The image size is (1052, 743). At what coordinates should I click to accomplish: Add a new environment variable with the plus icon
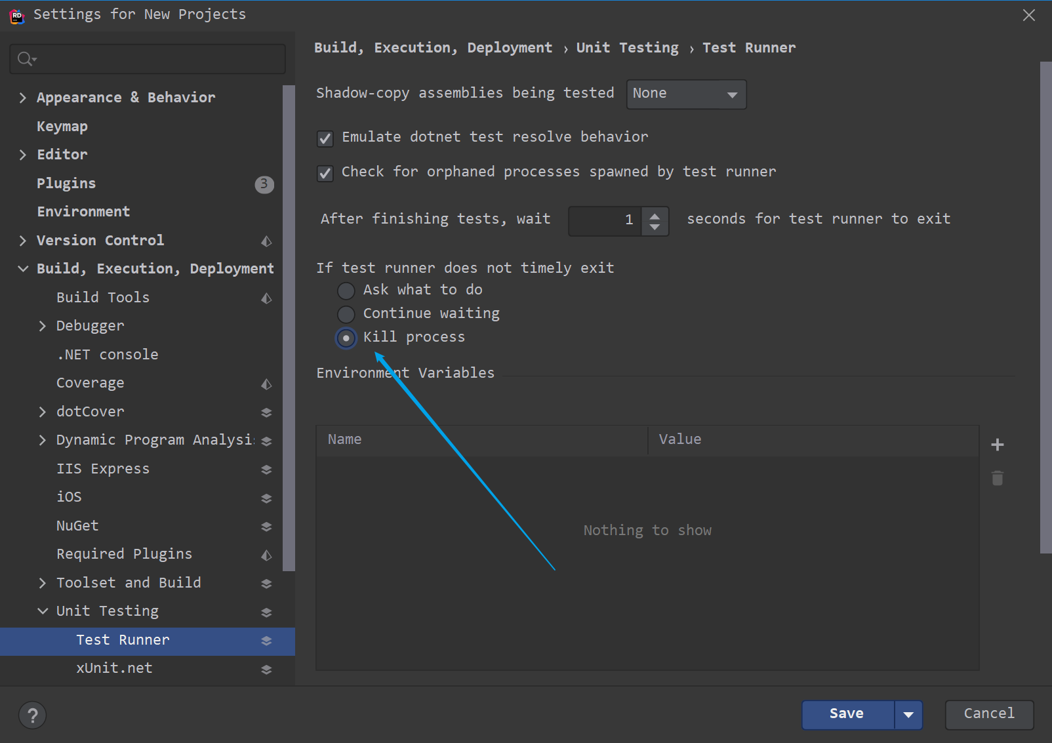pyautogui.click(x=998, y=445)
